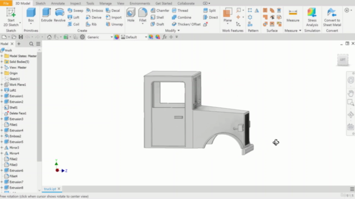
Task: Open the File menu
Action: point(6,3)
